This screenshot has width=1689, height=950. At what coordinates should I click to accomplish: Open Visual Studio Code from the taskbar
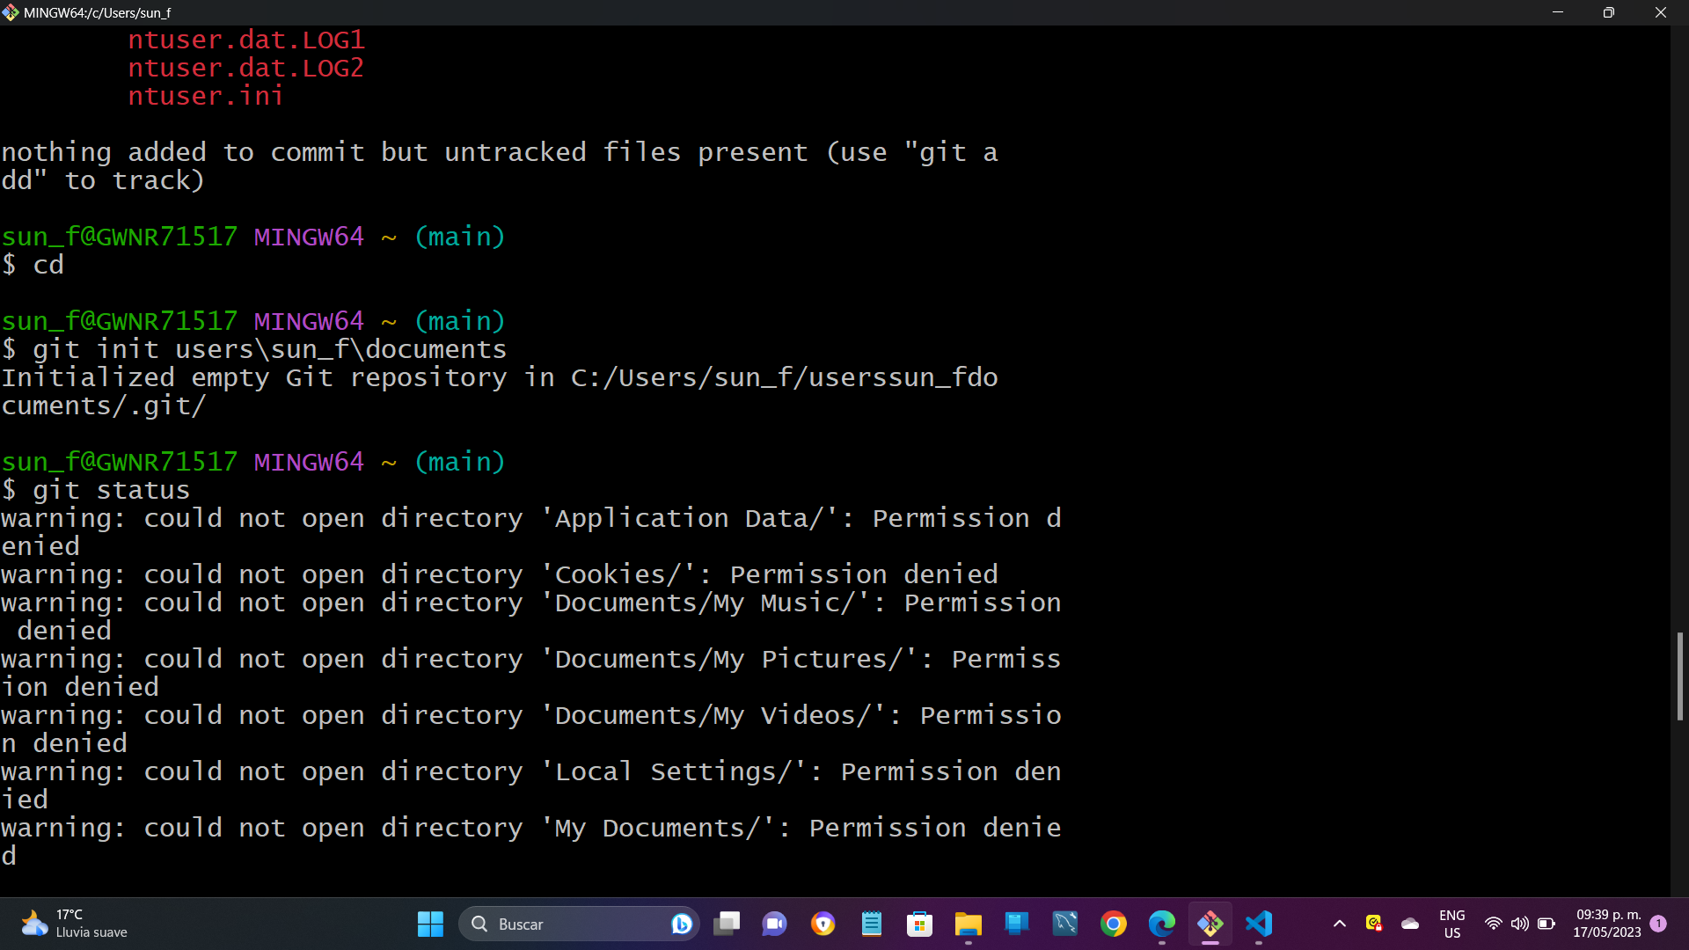coord(1259,924)
